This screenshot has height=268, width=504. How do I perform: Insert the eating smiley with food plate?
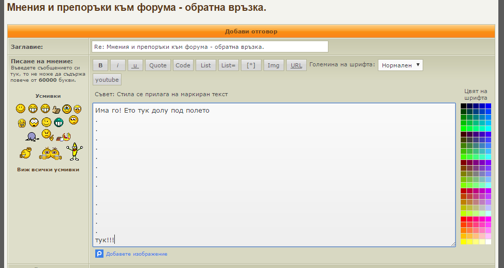point(64,137)
